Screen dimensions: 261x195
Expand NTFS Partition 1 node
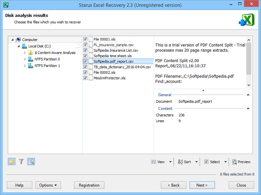point(25,66)
